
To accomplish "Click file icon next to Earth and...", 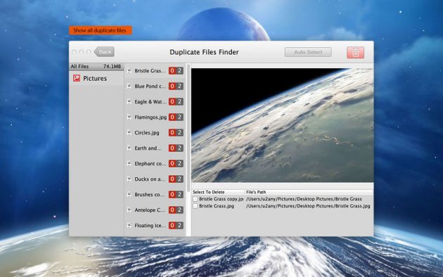I will pos(129,148).
